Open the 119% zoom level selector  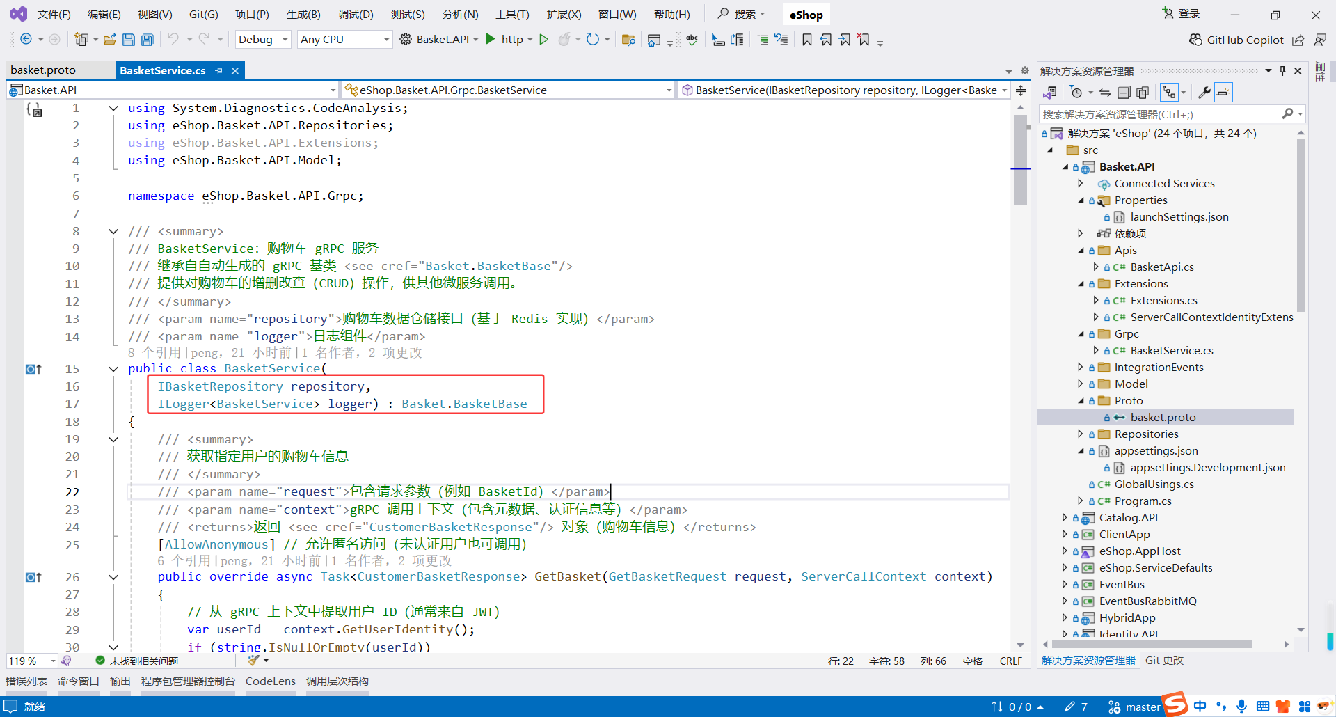pos(28,661)
